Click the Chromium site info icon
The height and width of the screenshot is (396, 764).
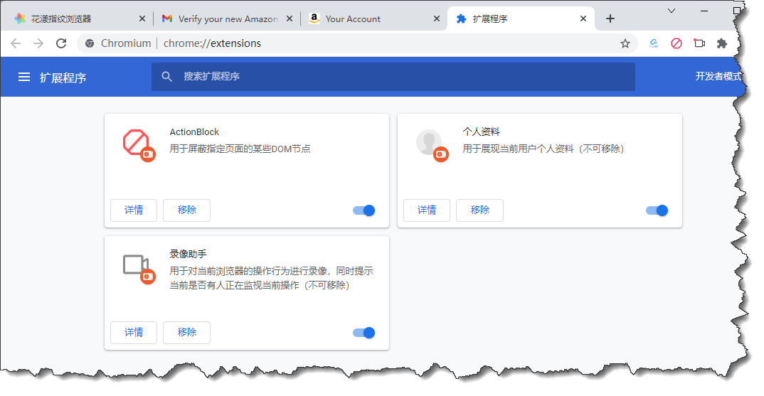90,43
